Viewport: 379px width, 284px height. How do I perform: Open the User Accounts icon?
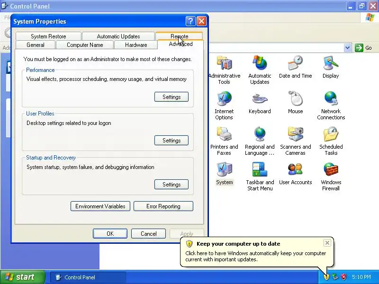tap(295, 174)
